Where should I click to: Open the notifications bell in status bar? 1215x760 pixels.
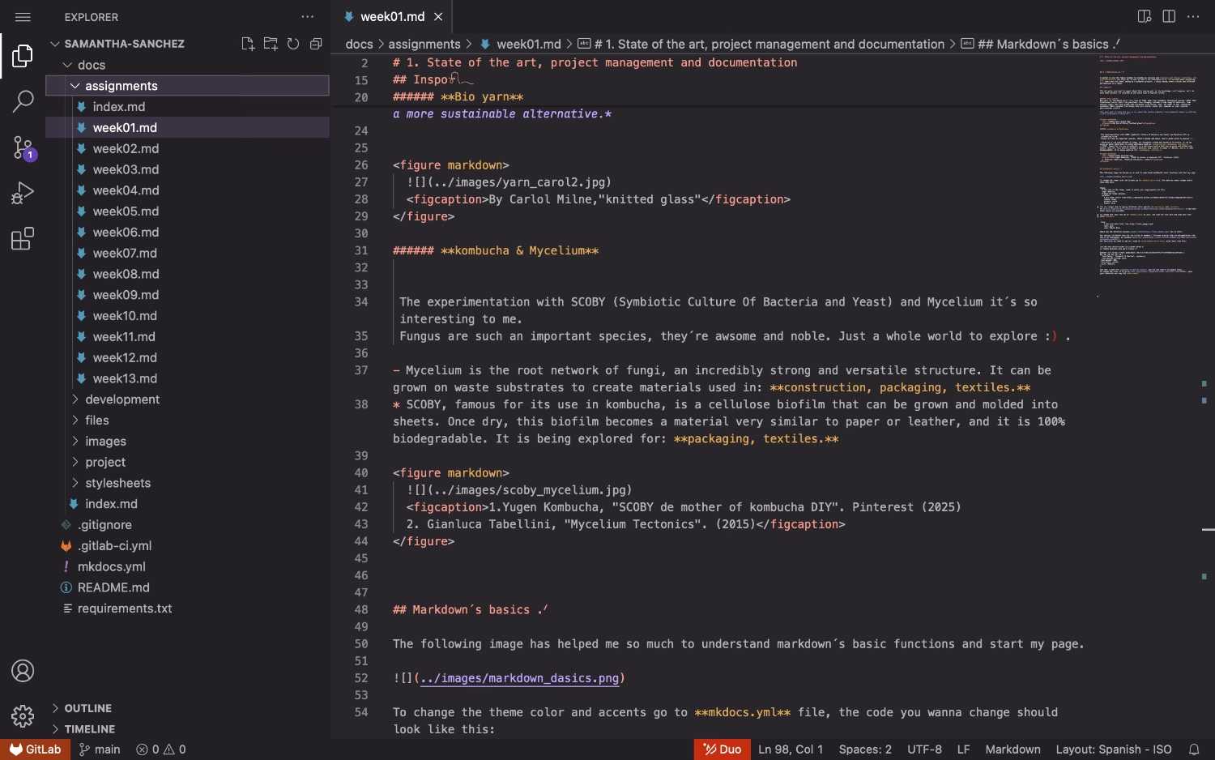click(x=1193, y=749)
